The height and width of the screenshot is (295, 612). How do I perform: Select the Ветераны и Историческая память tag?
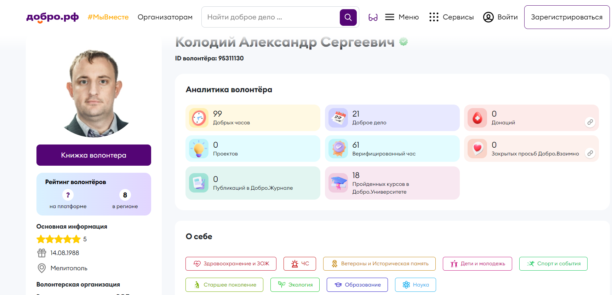pos(379,264)
